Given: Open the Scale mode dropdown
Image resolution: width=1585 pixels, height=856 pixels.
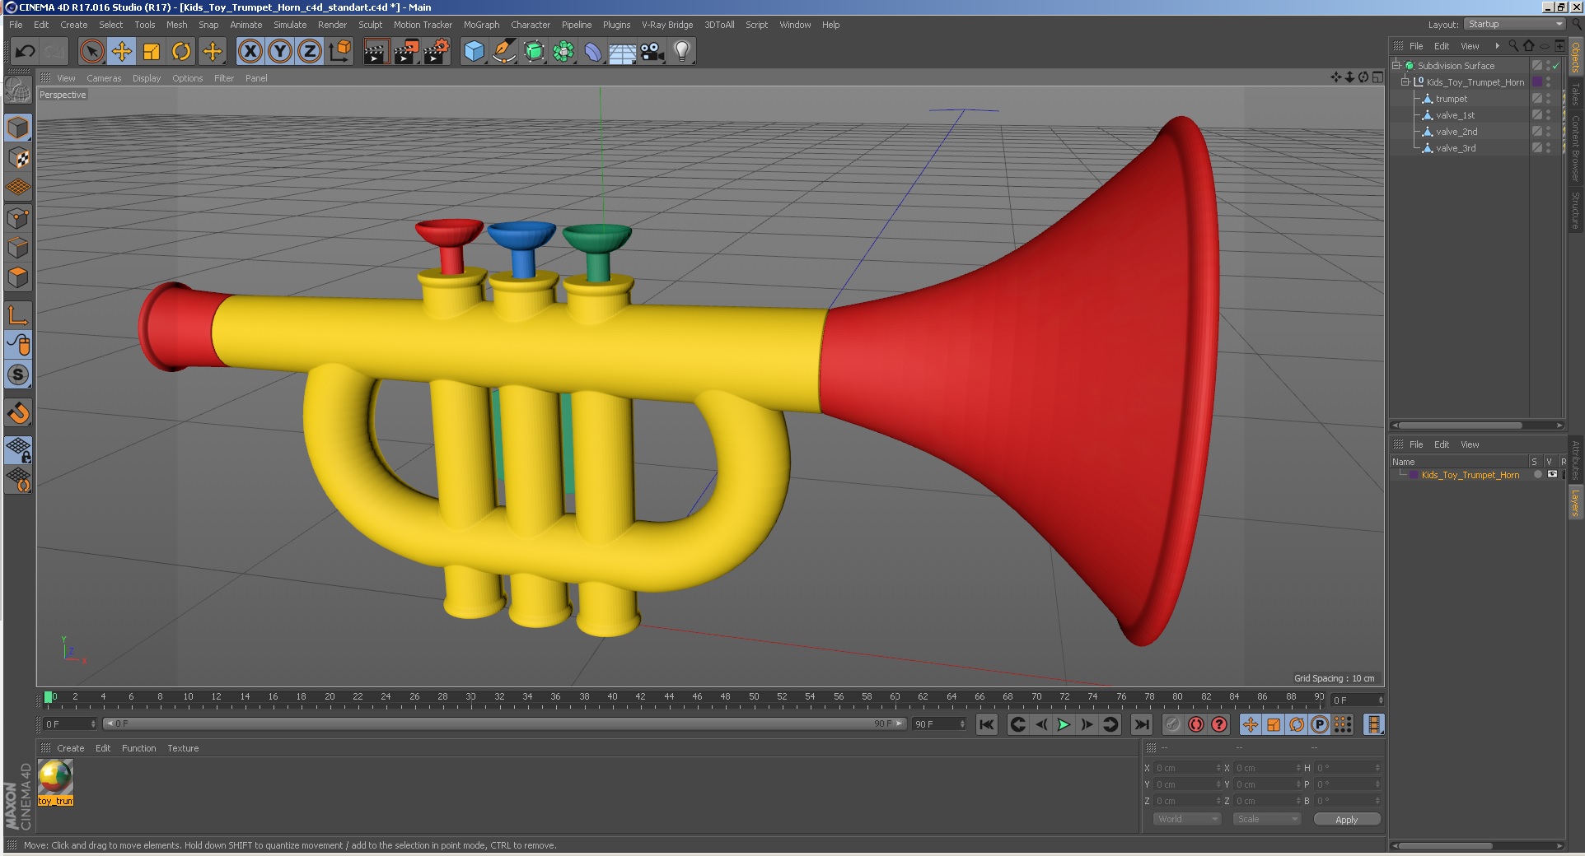Looking at the screenshot, I should click(x=1267, y=819).
